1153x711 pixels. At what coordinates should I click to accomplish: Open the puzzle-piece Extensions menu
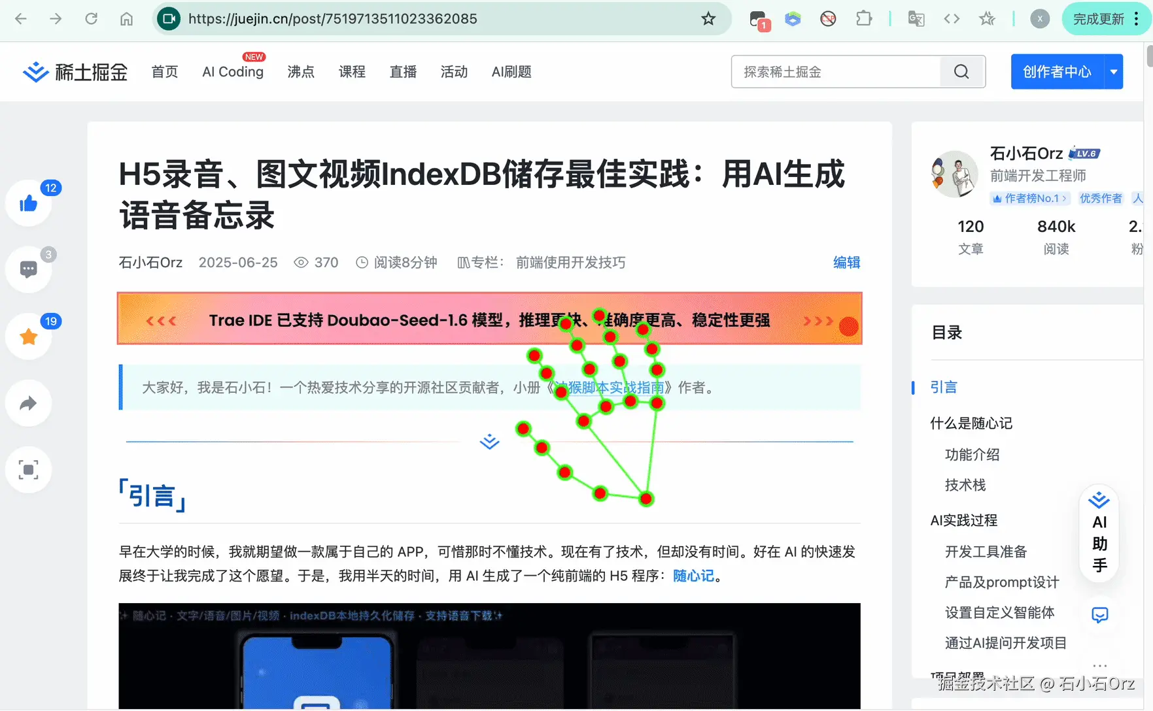pos(864,19)
